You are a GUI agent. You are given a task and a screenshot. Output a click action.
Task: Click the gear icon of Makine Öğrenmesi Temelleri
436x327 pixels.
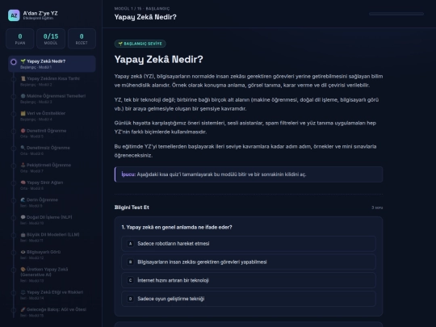pyautogui.click(x=23, y=96)
